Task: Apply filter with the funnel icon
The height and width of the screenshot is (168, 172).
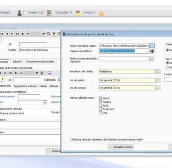Action: (54, 34)
